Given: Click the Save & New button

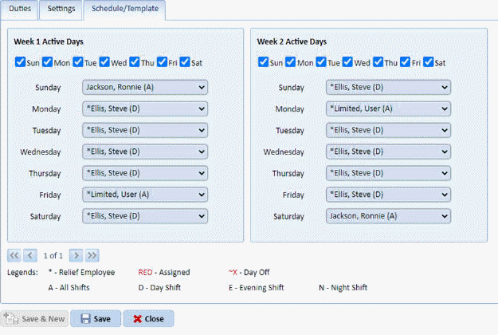Looking at the screenshot, I should pyautogui.click(x=34, y=318).
